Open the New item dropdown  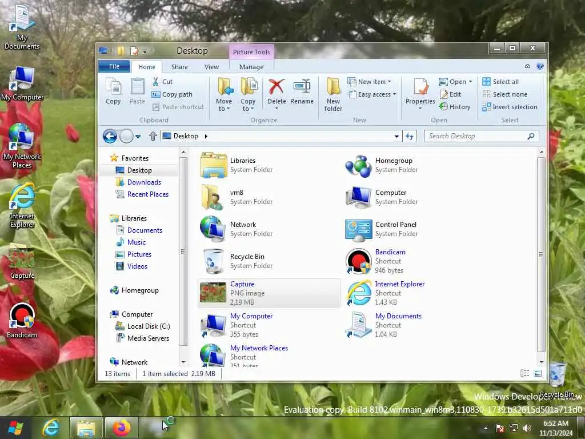[x=389, y=82]
